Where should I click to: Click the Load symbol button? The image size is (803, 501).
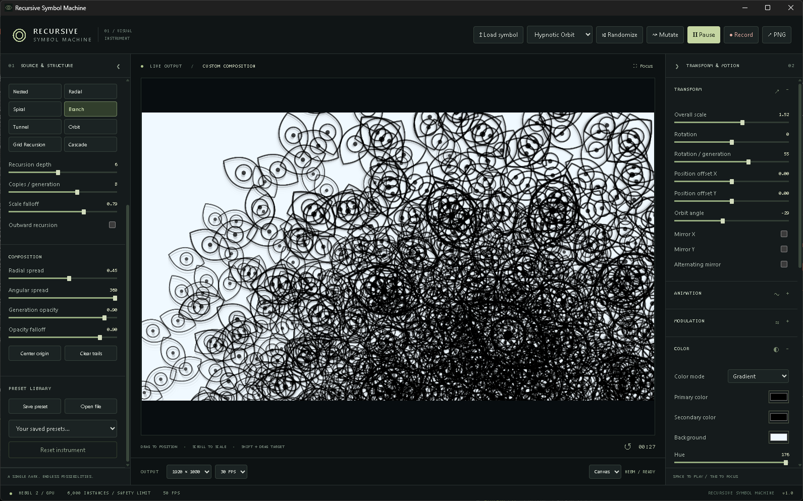tap(498, 35)
